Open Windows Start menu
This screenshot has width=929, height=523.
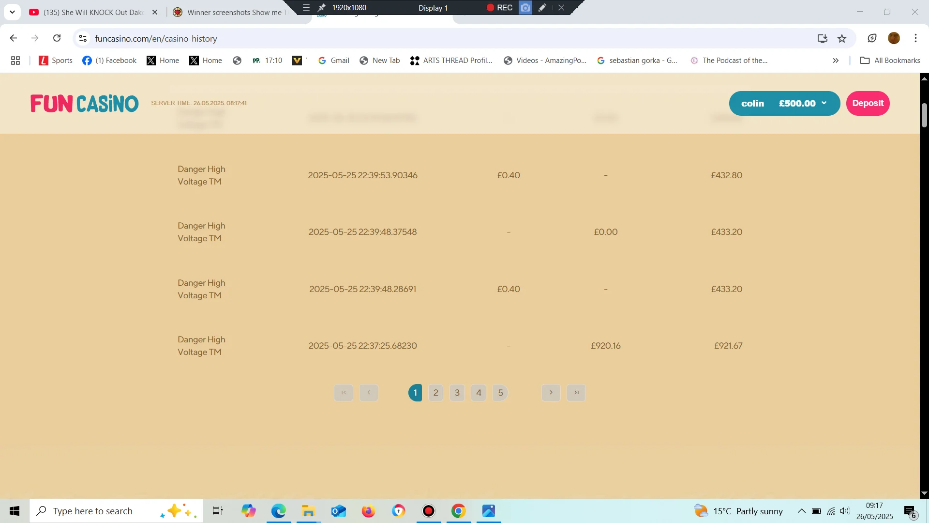[x=15, y=511]
